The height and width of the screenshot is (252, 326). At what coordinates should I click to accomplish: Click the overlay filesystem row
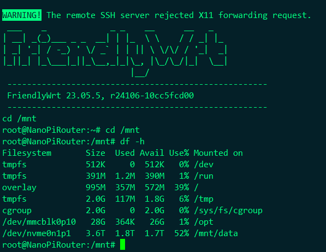(x=100, y=187)
